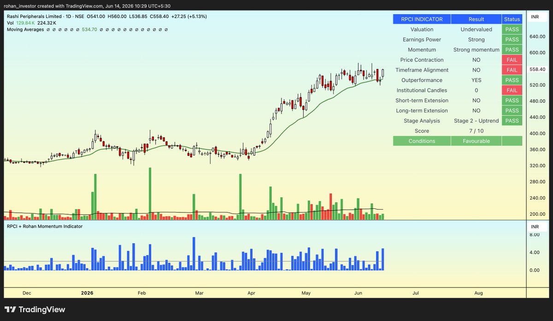This screenshot has height=321, width=553.
Task: Click the Aug label on time axis
Action: click(x=479, y=292)
